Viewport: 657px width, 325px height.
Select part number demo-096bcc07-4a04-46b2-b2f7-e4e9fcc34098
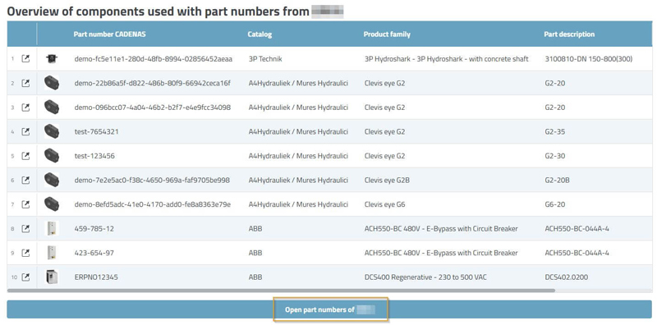click(x=153, y=108)
